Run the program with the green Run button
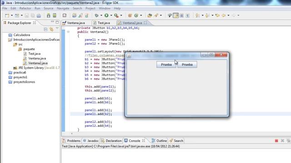291x163 pixels. [106, 15]
